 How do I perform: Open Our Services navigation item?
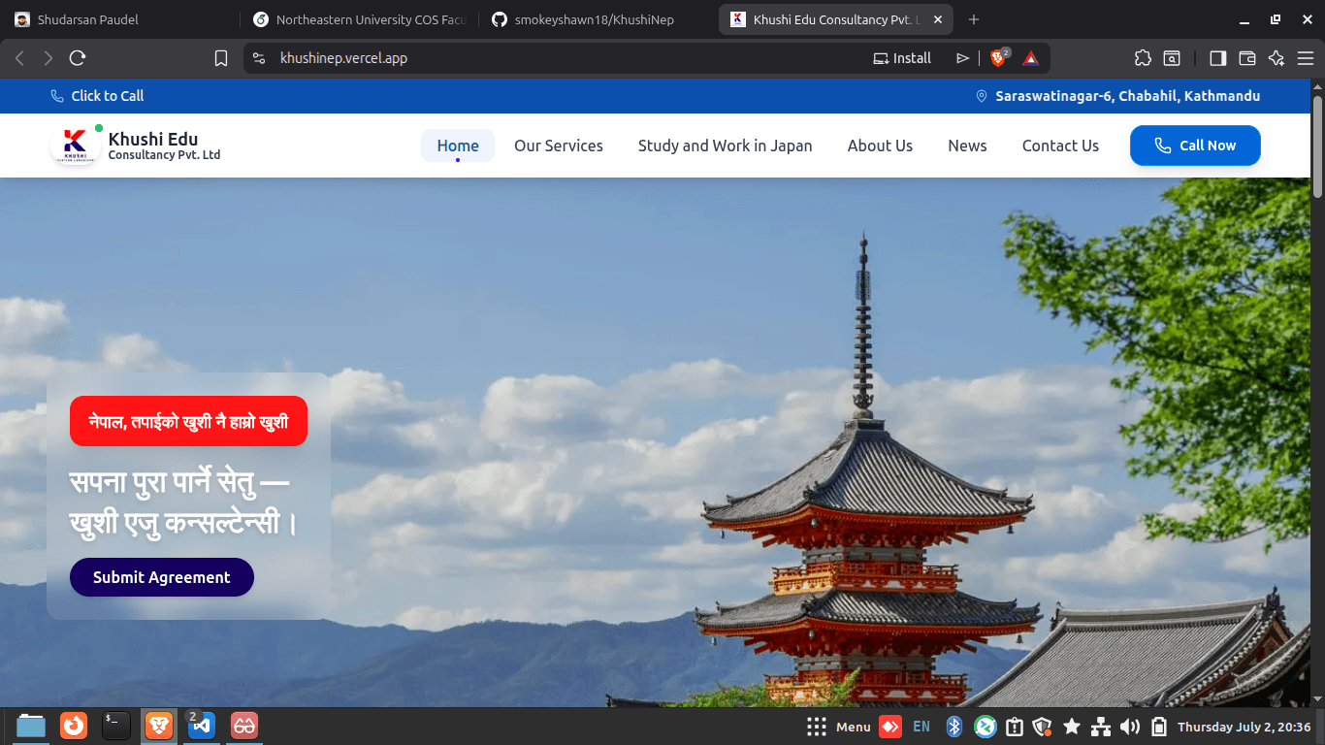[x=559, y=146]
